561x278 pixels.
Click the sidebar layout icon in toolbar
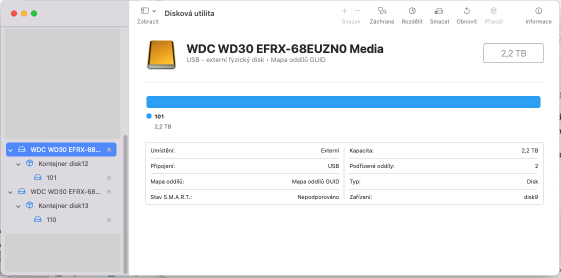coord(144,10)
